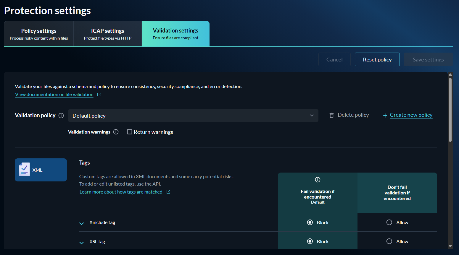Click the plus icon beside Create new policy

click(385, 115)
